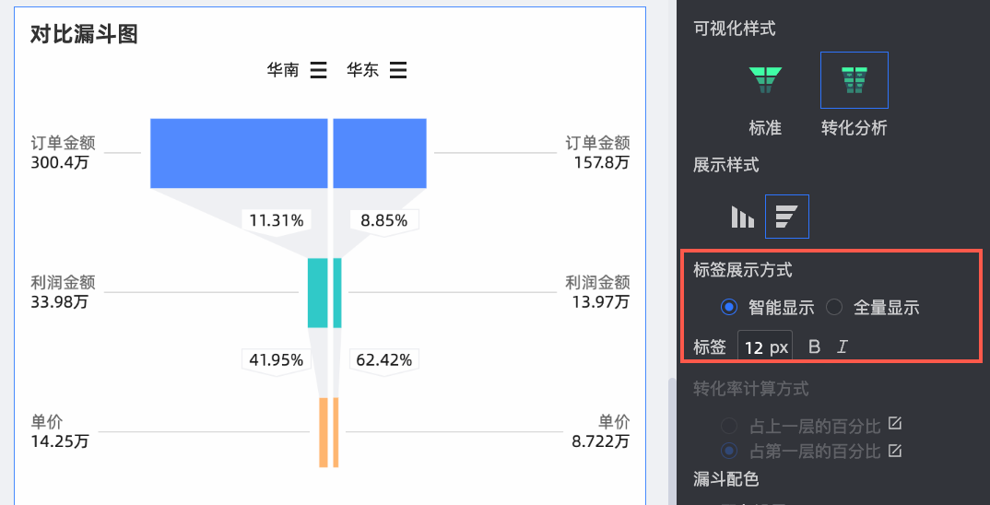Open the 华东 legend menu icon
This screenshot has width=990, height=505.
coord(398,70)
